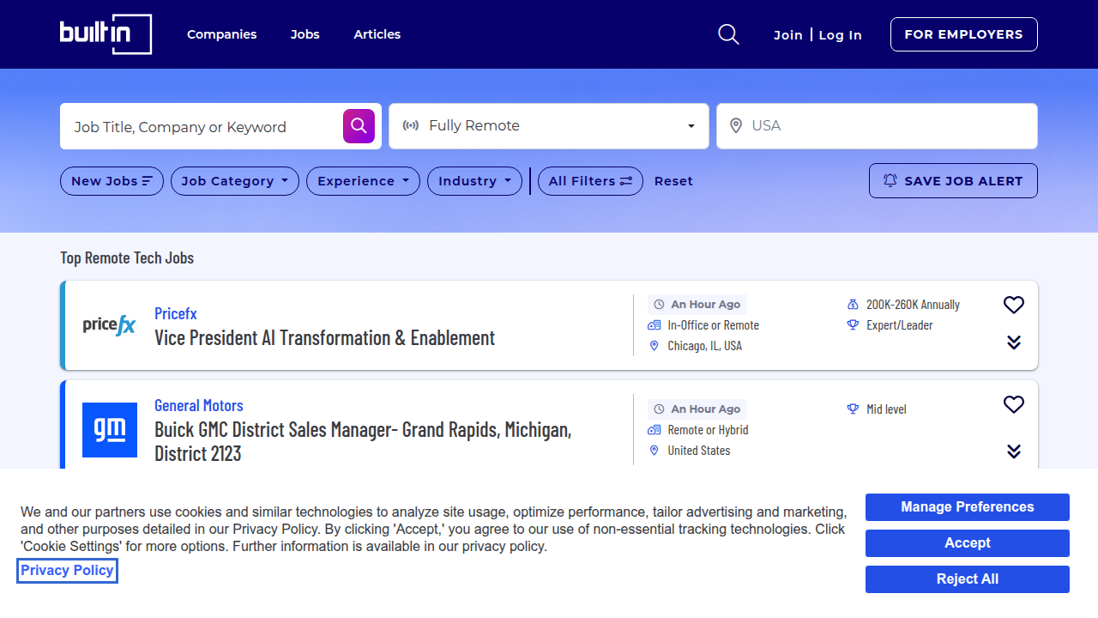Save the Pricefx job with heart icon
Image resolution: width=1098 pixels, height=618 pixels.
click(x=1014, y=305)
